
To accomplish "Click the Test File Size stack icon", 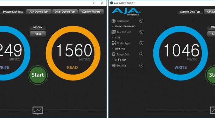I will tap(114, 32).
